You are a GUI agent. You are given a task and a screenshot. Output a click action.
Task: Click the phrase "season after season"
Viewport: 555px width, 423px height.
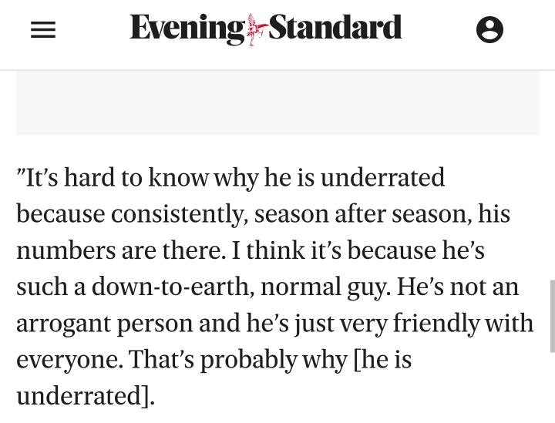coord(363,214)
